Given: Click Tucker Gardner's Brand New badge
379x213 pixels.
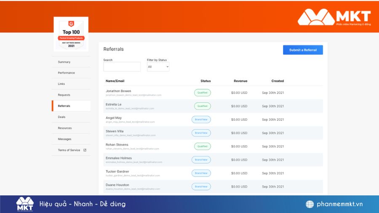Looking at the screenshot, I should (201, 173).
